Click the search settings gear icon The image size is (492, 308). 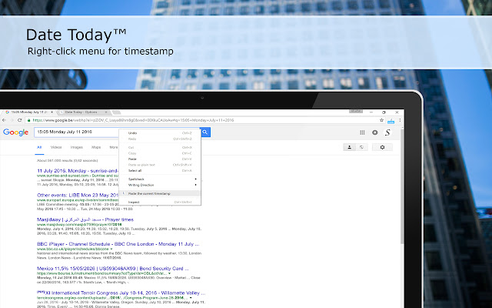coord(382,146)
